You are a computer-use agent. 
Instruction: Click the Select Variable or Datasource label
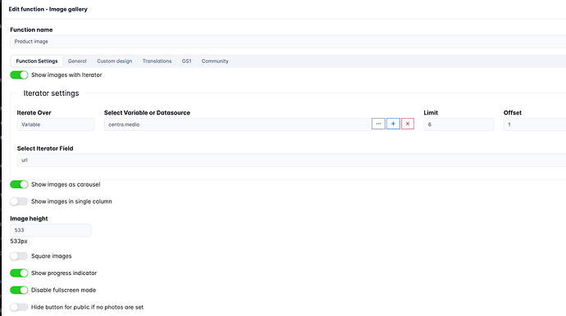pos(148,113)
